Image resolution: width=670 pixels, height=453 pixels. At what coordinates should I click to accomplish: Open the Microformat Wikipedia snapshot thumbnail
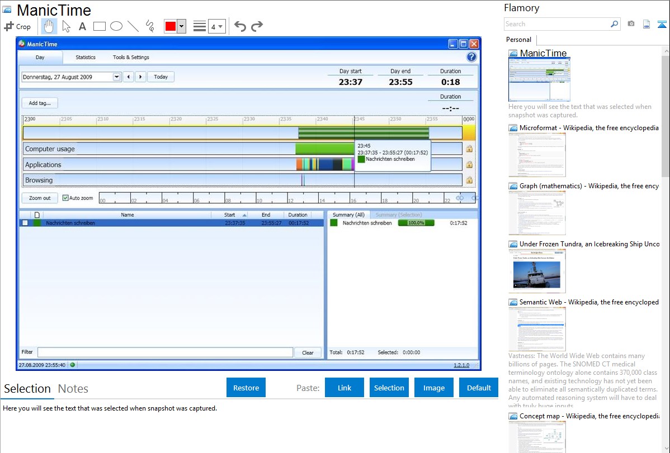[537, 155]
